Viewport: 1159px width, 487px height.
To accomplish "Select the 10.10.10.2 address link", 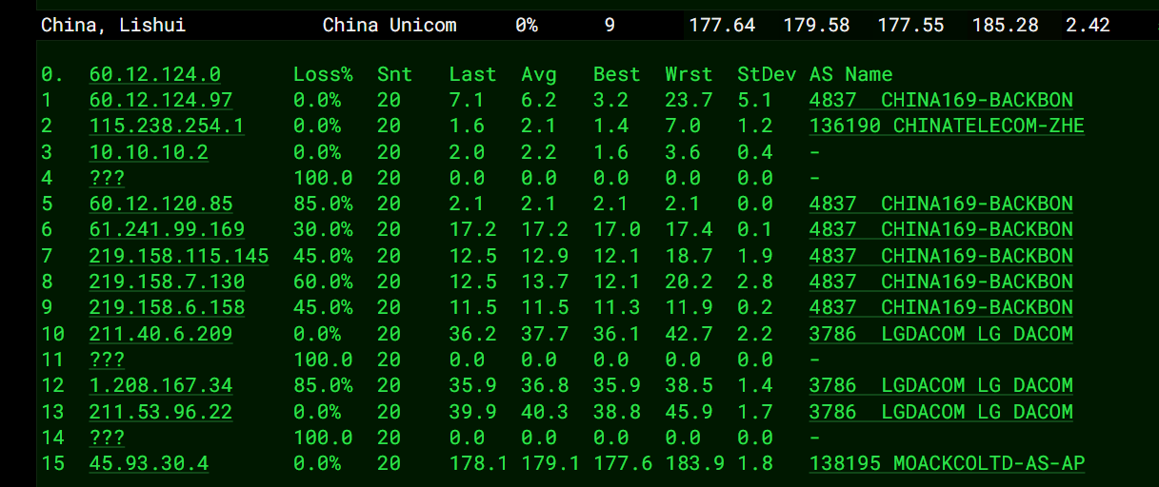I will pos(150,152).
